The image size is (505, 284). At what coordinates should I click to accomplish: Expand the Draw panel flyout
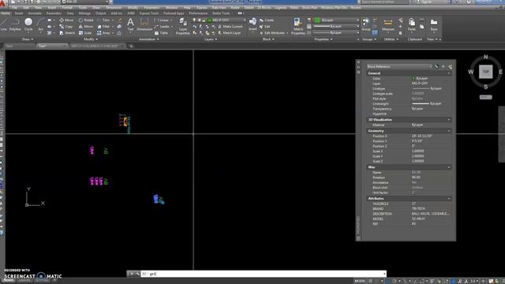pyautogui.click(x=28, y=39)
